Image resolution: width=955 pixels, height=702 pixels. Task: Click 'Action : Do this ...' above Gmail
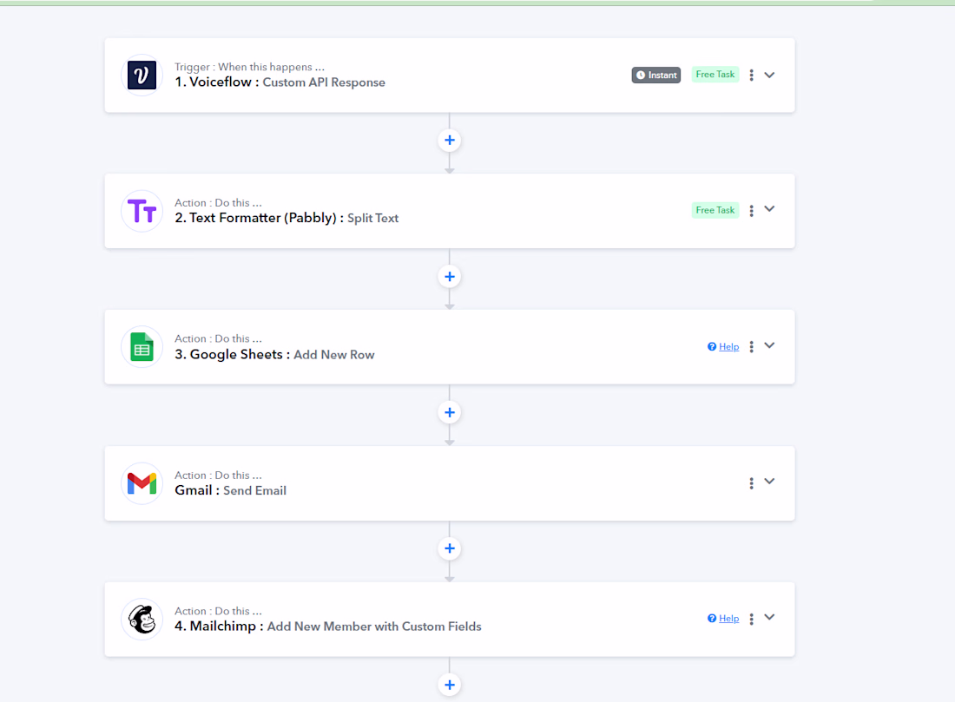click(218, 475)
